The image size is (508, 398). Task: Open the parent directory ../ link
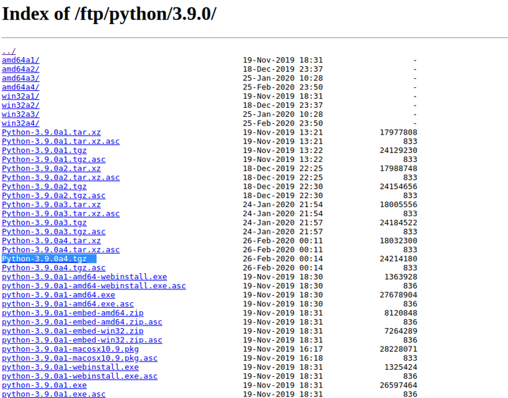[x=8, y=51]
